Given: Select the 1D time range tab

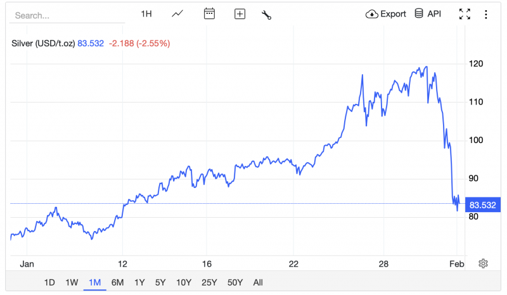Looking at the screenshot, I should click(49, 282).
